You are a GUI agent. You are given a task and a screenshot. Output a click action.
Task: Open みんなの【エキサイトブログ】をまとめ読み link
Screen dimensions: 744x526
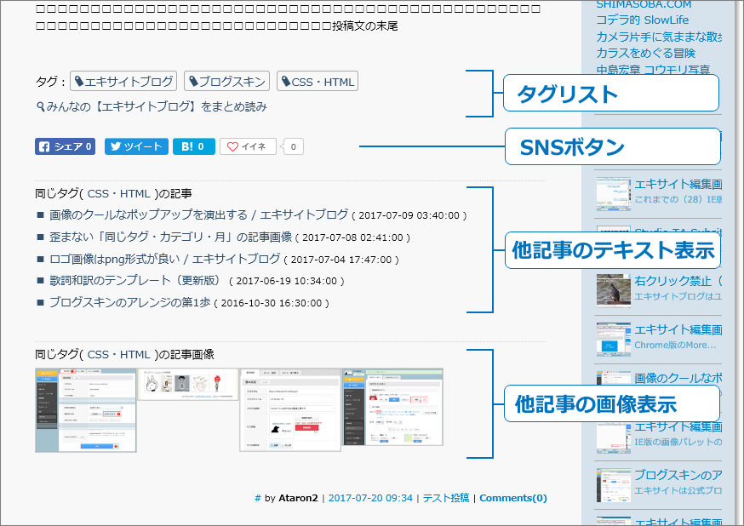pyautogui.click(x=152, y=106)
